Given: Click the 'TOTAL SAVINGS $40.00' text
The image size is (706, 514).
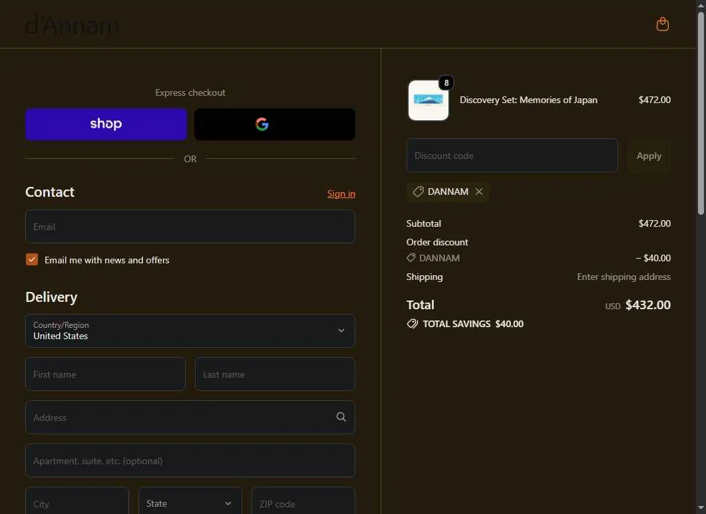Looking at the screenshot, I should (472, 324).
